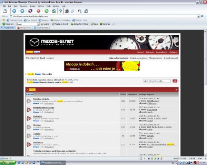This screenshot has height=165, width=207.
Task: Click the Koledar link in red nav bar
Action: (x=174, y=52)
